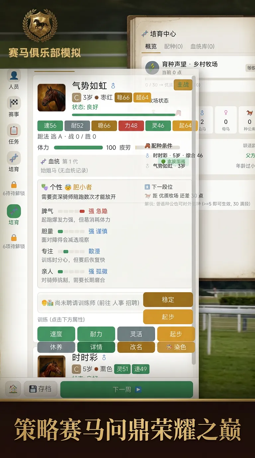Click the DNA icon next to 血统
255x458 pixels.
[43, 161]
